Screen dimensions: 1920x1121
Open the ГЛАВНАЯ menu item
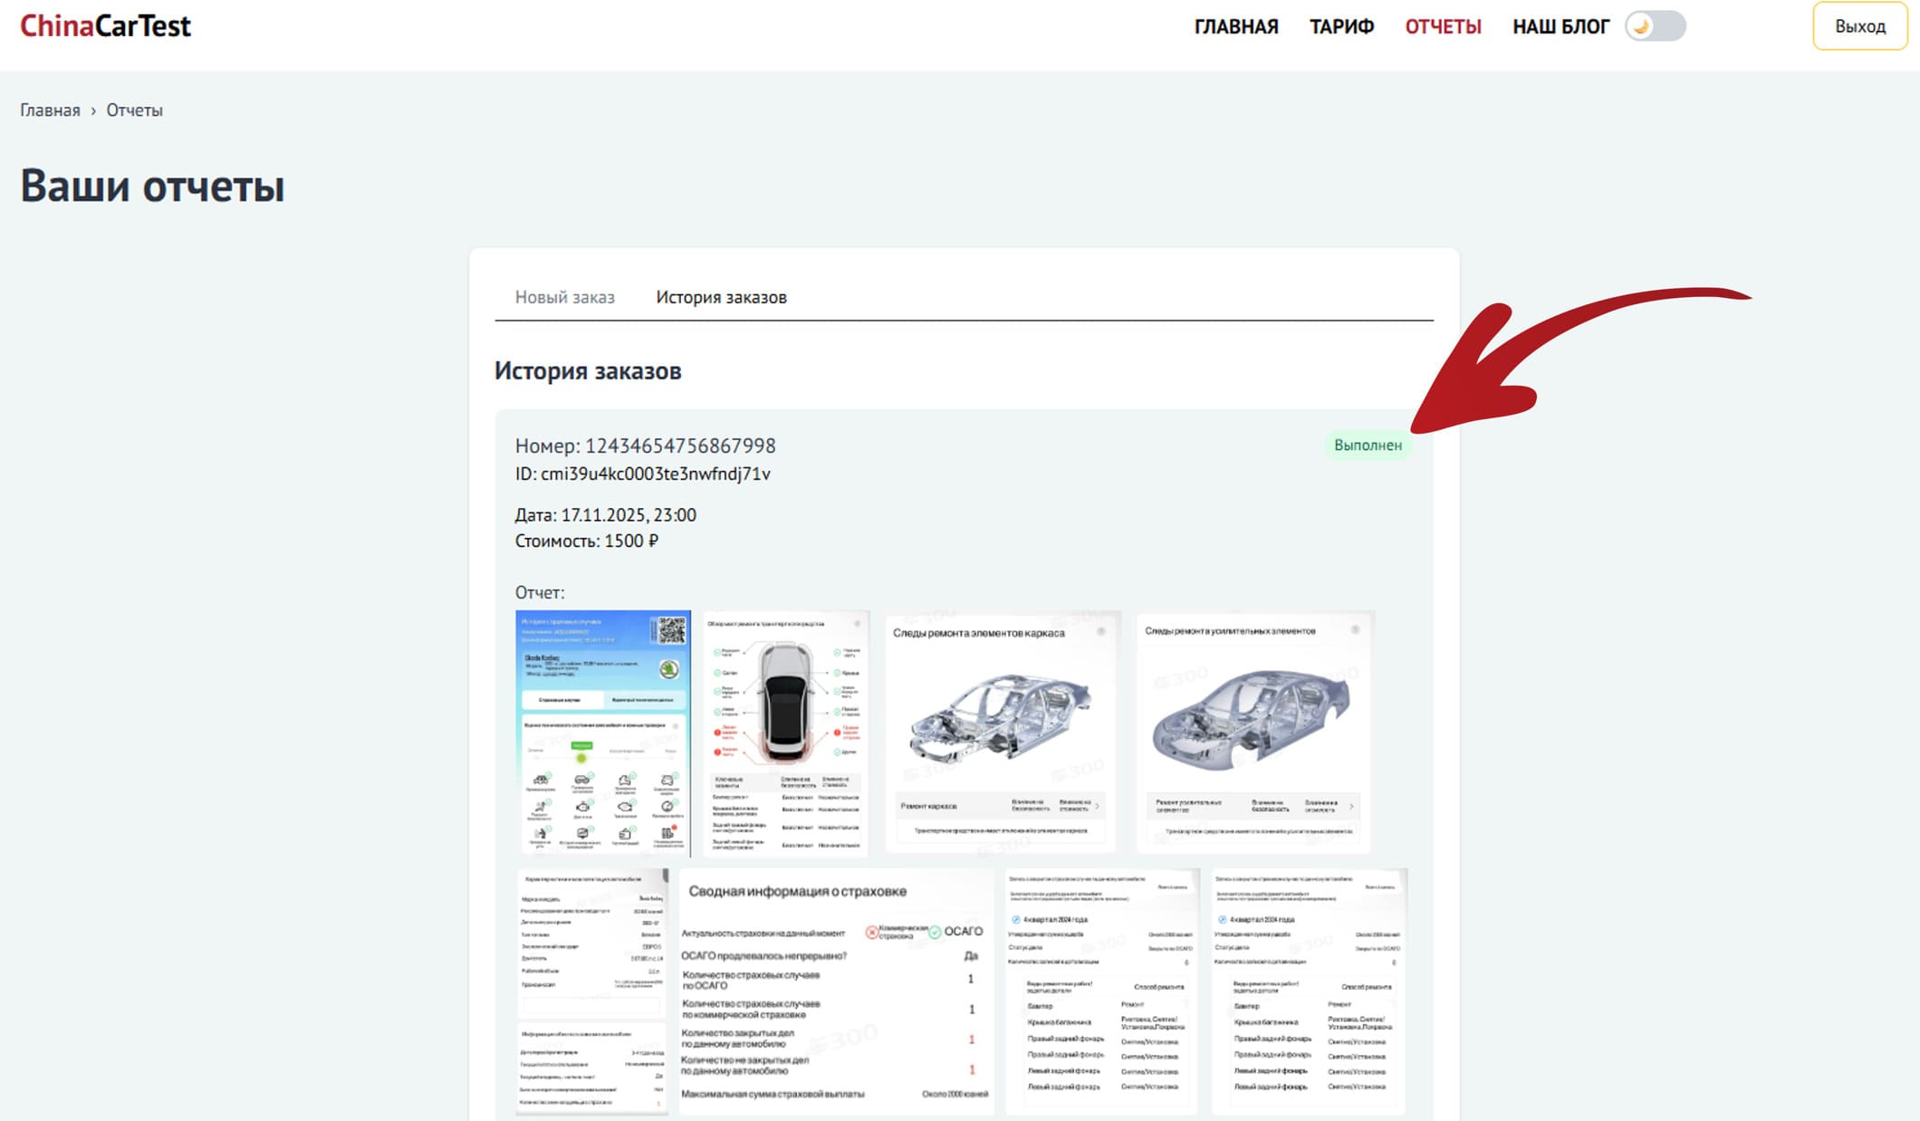(x=1235, y=27)
